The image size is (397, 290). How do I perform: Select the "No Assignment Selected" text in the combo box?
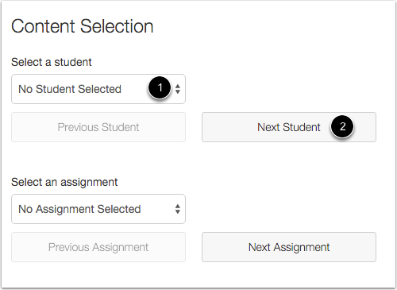(79, 209)
